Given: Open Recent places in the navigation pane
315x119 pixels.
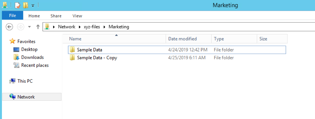Looking at the screenshot, I should click(x=35, y=65).
